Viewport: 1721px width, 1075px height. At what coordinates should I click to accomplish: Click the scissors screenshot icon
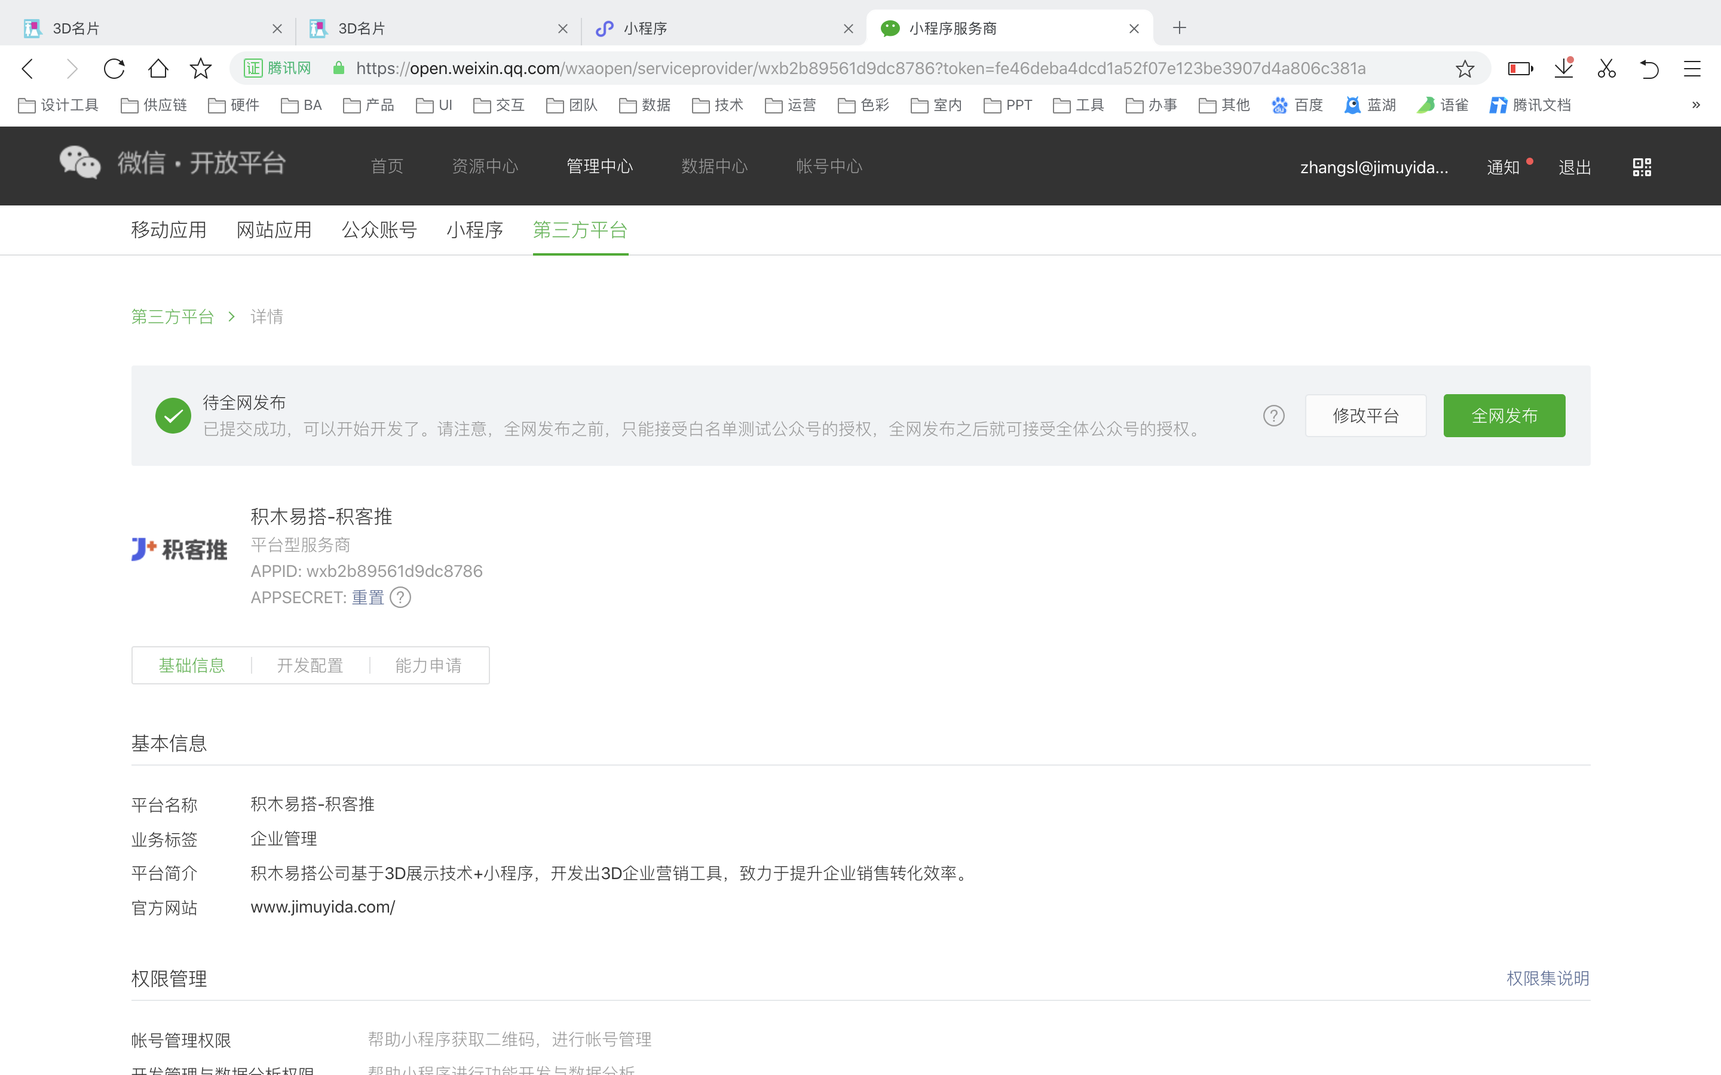point(1606,69)
